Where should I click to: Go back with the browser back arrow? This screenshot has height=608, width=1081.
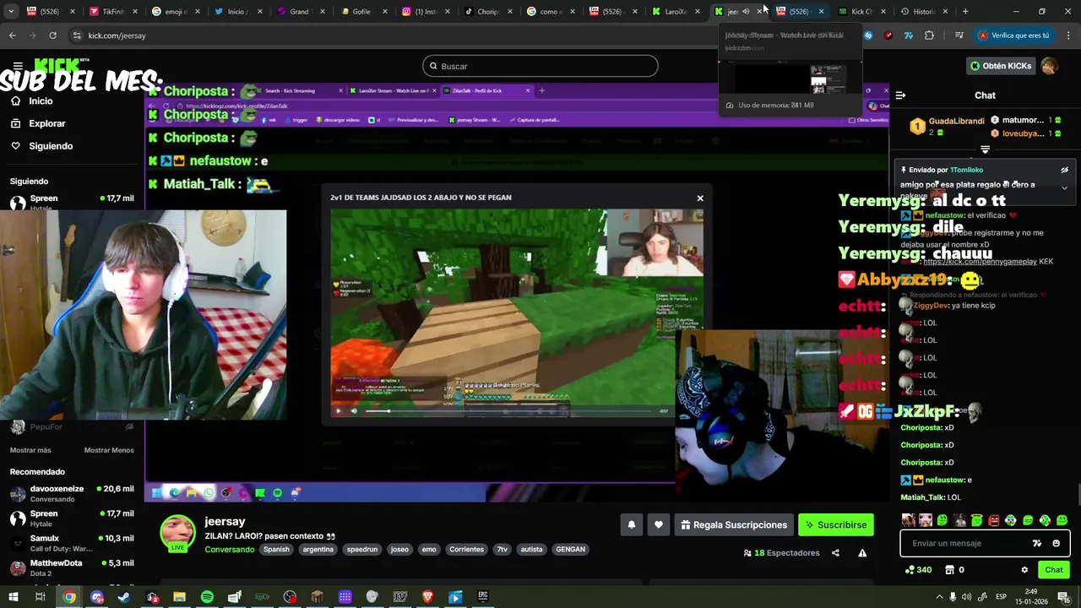click(12, 35)
